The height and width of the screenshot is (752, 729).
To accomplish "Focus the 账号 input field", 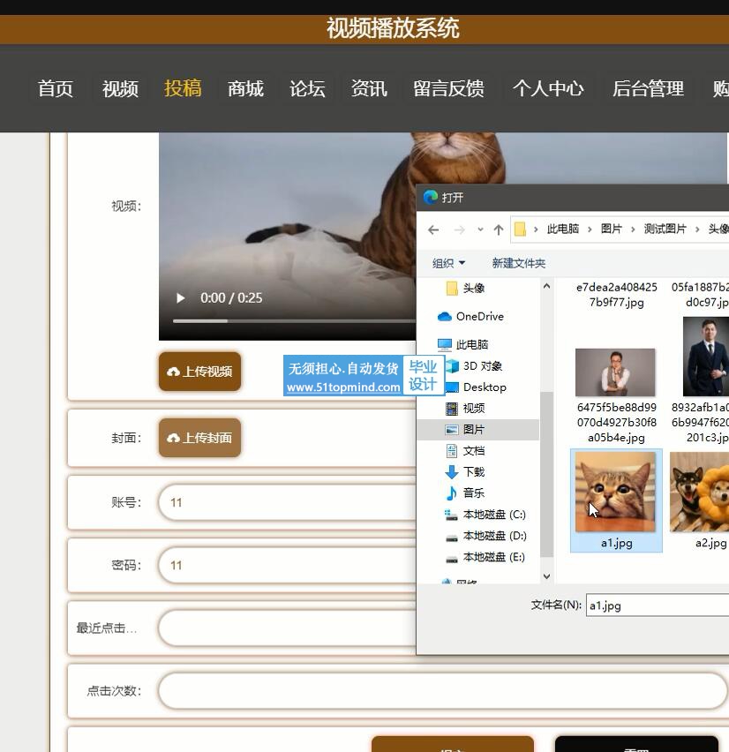I will coord(287,502).
